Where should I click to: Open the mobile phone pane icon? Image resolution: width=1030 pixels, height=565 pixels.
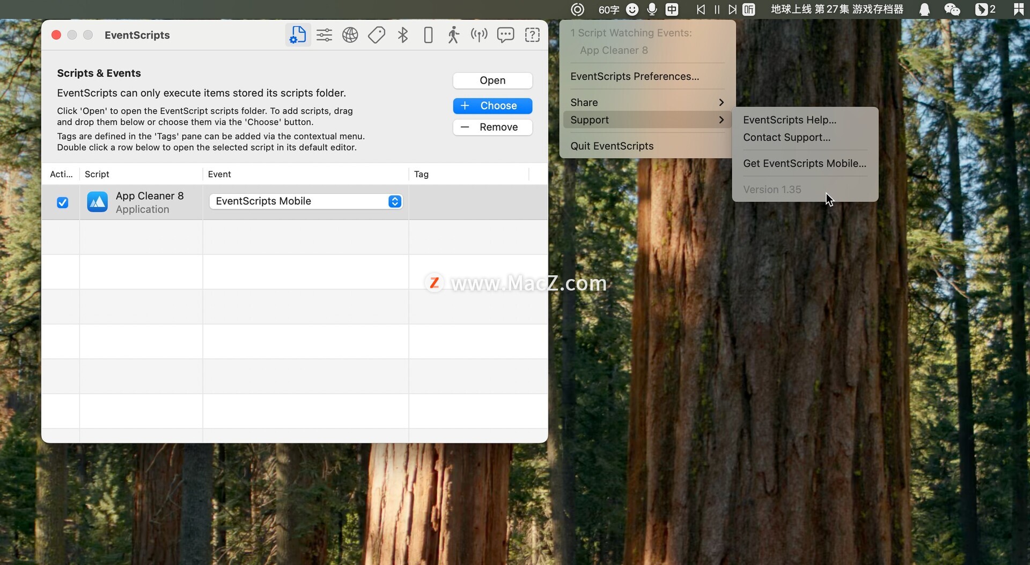[x=428, y=35]
